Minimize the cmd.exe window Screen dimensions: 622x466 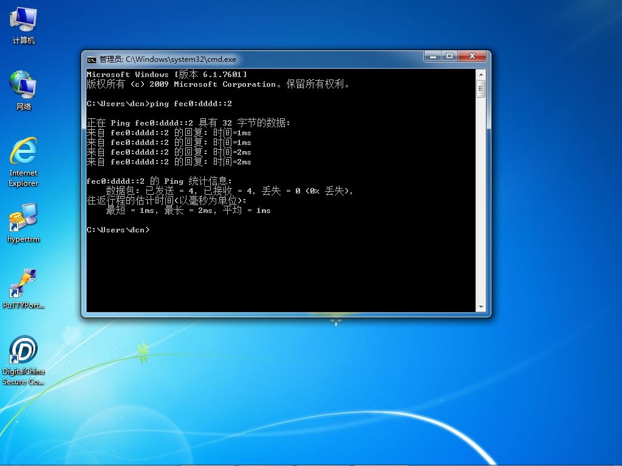[x=432, y=56]
